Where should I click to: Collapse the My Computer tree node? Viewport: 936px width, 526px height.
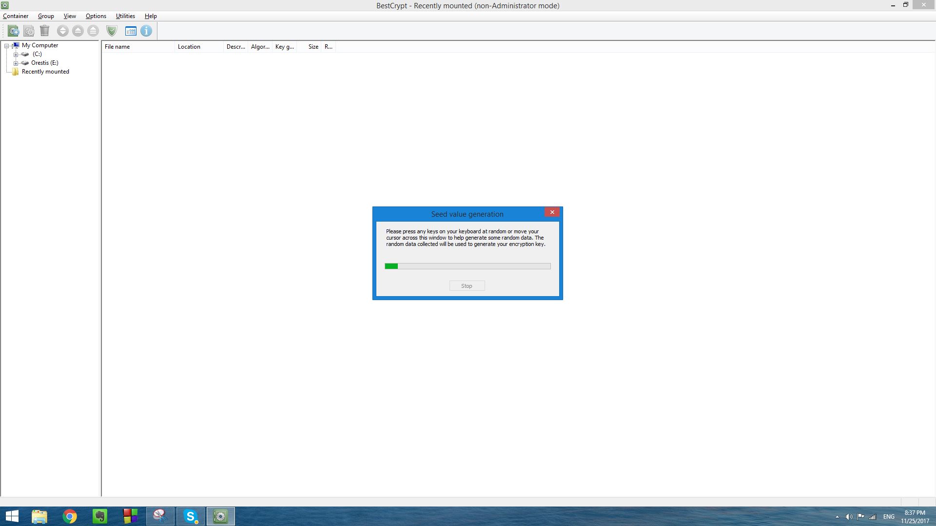tap(7, 46)
